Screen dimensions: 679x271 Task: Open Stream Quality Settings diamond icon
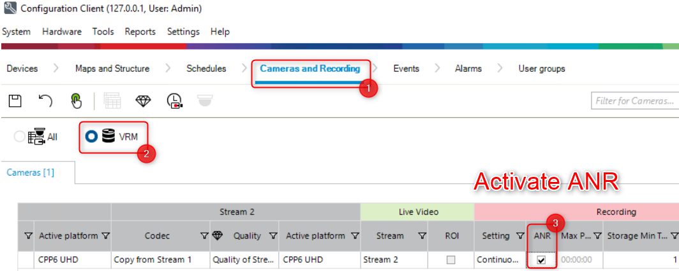click(x=144, y=101)
